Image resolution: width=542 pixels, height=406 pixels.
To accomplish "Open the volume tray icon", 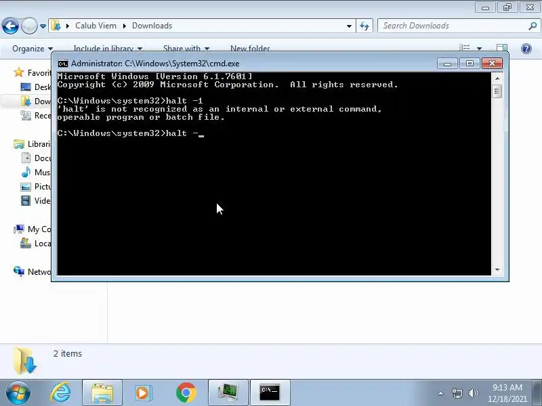I will 474,393.
